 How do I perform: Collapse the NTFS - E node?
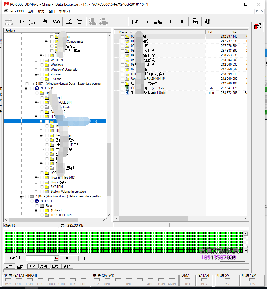point(26,201)
